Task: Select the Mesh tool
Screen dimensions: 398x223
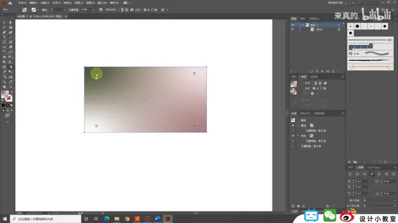Action: coord(4,67)
